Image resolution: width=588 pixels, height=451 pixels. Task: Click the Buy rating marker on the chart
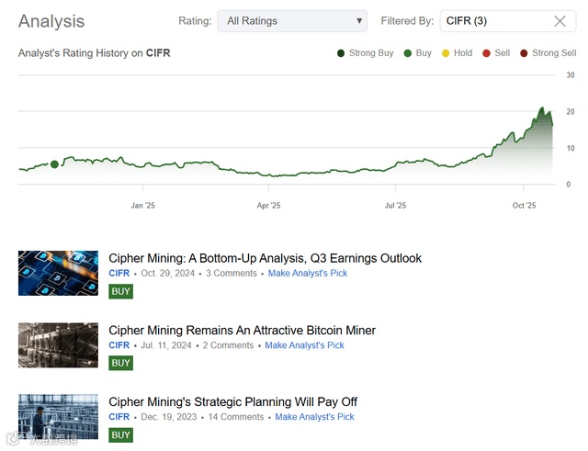tap(54, 164)
